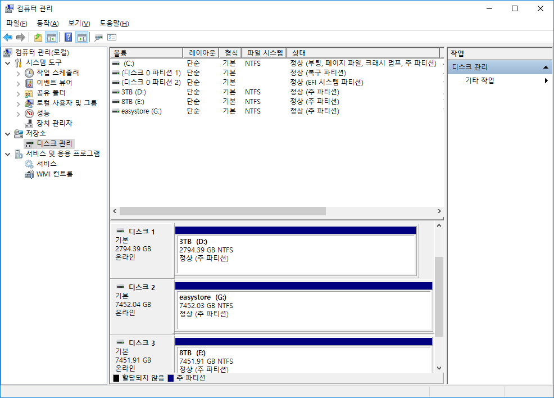Collapse the 서비스 및 응용 프로그램 node
Screen dimensions: 554x398
7,154
